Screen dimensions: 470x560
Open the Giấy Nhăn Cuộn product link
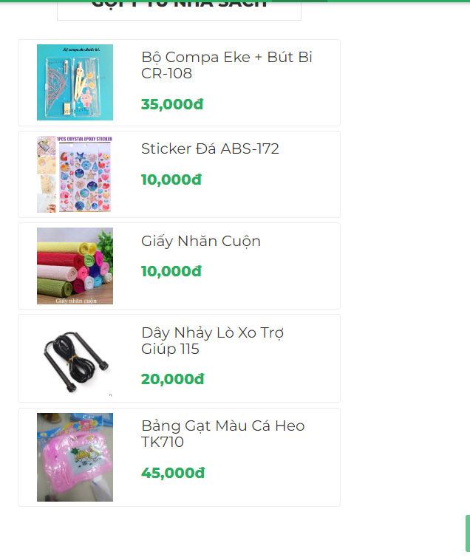pos(200,241)
